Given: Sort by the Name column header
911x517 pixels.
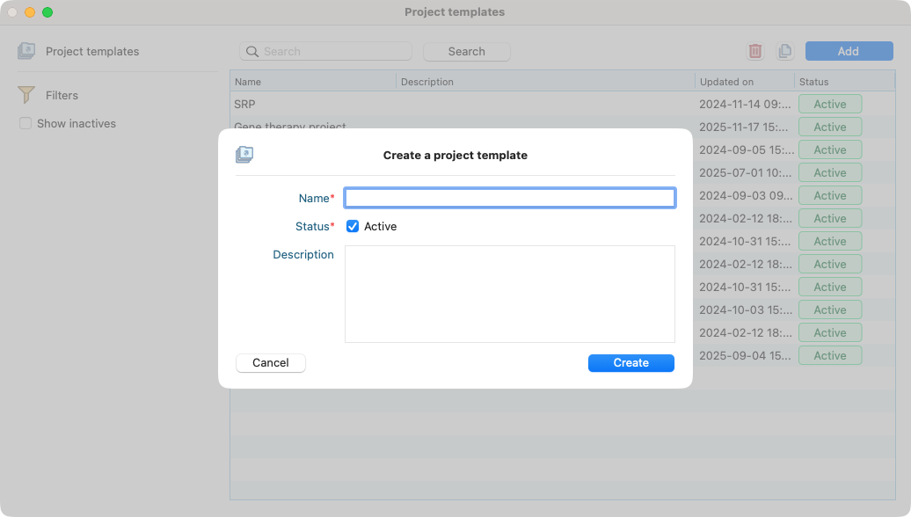Looking at the screenshot, I should 312,82.
